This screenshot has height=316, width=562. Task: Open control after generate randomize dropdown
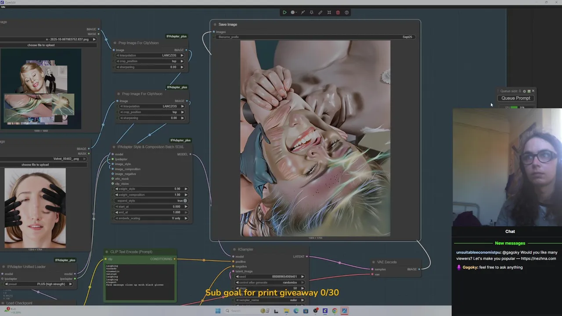pyautogui.click(x=270, y=282)
